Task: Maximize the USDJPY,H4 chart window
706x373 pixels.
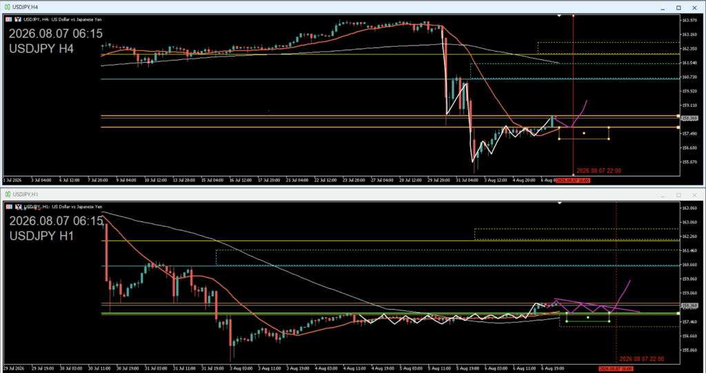Action: (678, 8)
